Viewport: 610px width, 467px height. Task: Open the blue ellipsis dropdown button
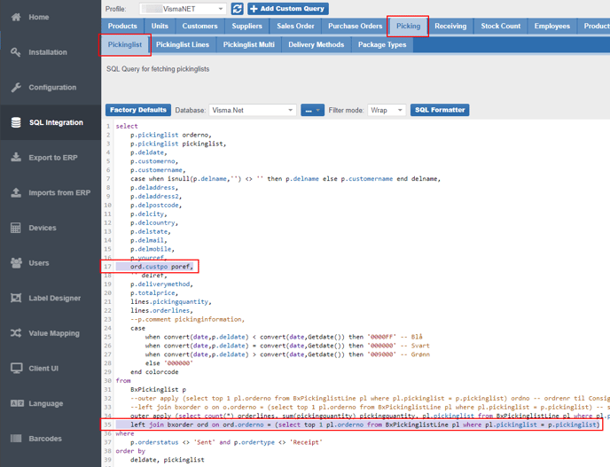312,110
